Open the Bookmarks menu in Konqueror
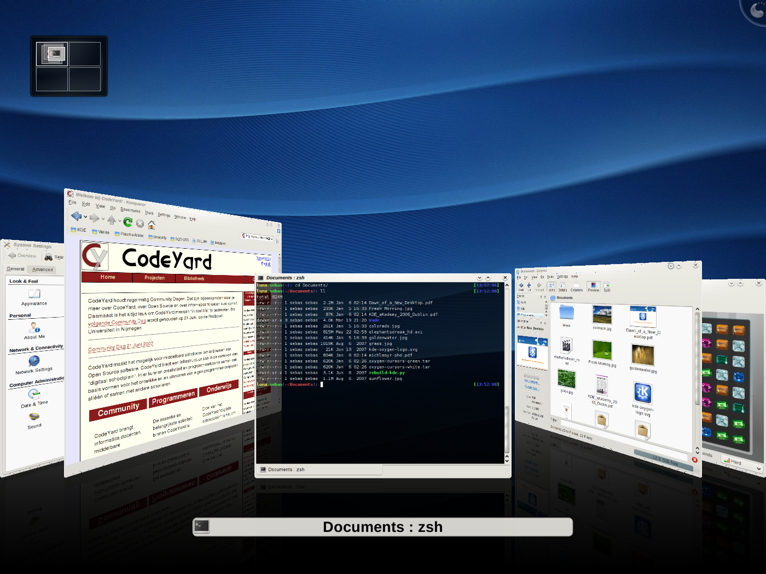This screenshot has width=766, height=574. click(x=130, y=210)
